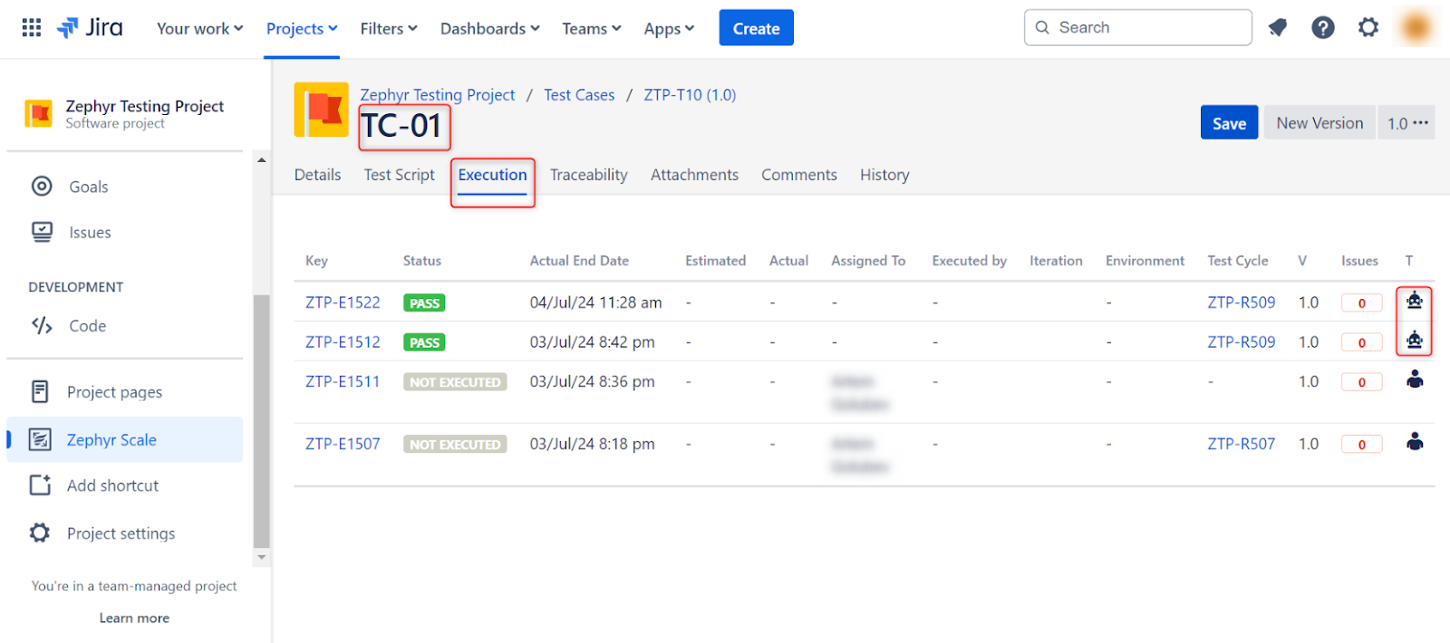The width and height of the screenshot is (1450, 643).
Task: Click the Issues monitor icon
Action: tap(42, 232)
